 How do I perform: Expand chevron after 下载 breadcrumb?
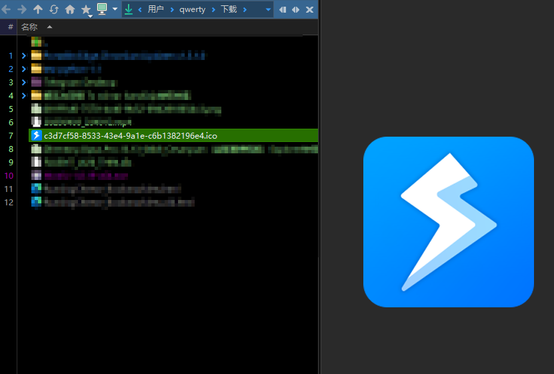(245, 9)
